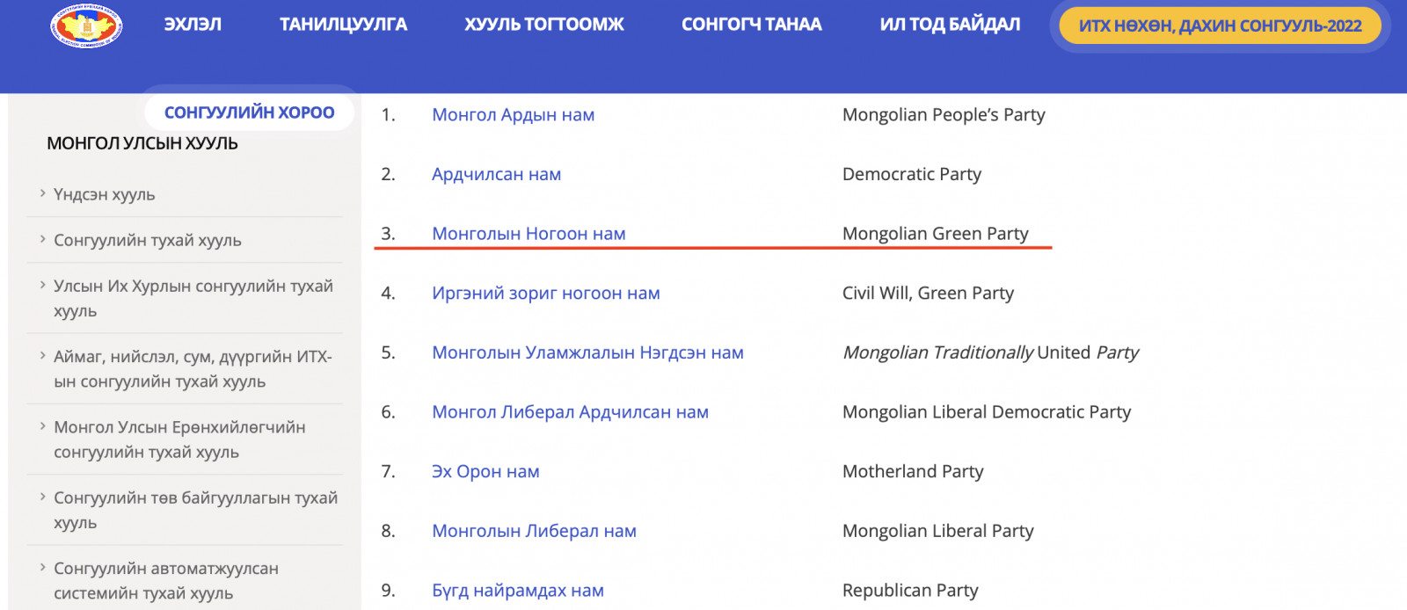Open the ЭХЛЭЛ menu item
This screenshot has height=610, width=1407.
(x=193, y=25)
